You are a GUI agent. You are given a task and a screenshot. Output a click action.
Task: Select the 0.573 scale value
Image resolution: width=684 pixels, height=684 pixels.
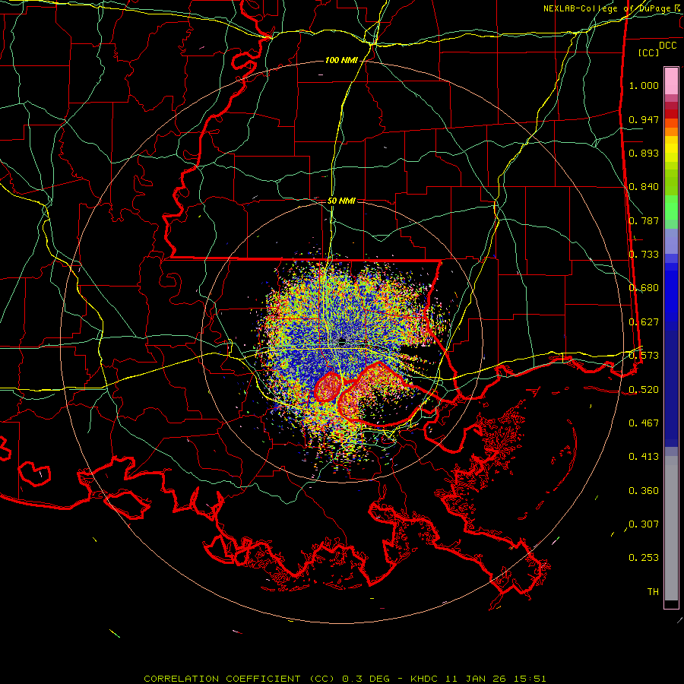(x=644, y=356)
